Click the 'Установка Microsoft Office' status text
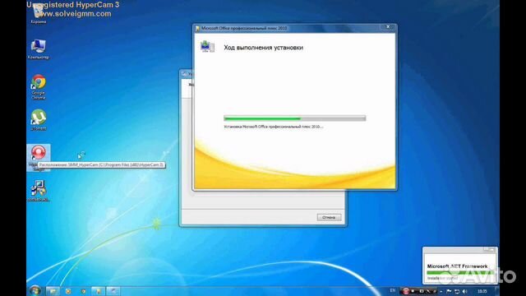The image size is (526, 296). (x=274, y=127)
